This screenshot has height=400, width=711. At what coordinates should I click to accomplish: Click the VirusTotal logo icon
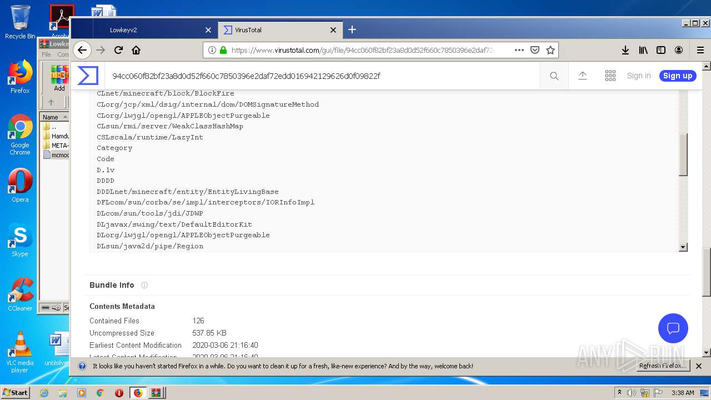(x=88, y=76)
